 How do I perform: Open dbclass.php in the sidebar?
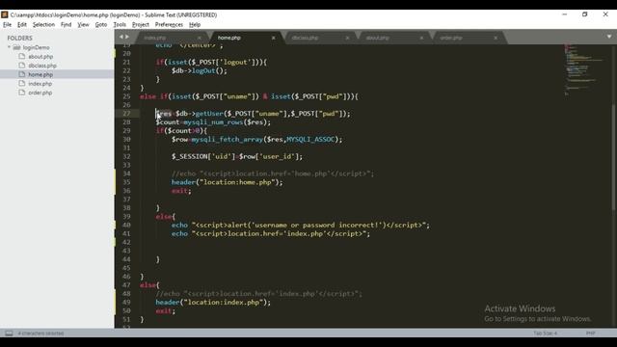pyautogui.click(x=42, y=66)
